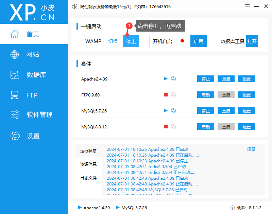Click log line 18:10:23 Apache2.4.39 已停止
272x214 pixels.
click(x=147, y=161)
